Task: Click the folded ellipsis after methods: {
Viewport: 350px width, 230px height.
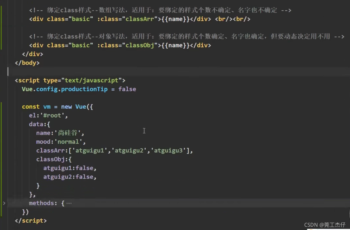Action: 69,203
